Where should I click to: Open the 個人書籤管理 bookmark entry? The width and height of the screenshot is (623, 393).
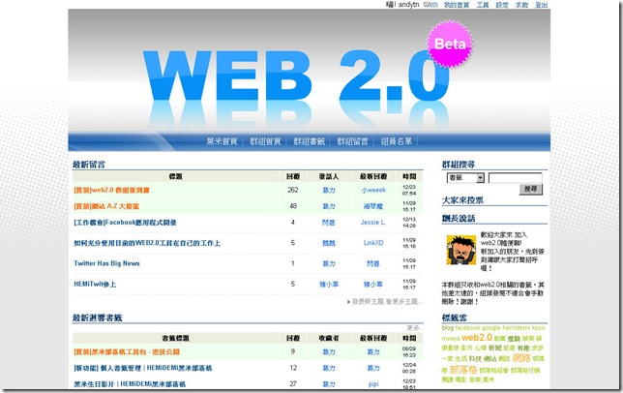click(143, 369)
